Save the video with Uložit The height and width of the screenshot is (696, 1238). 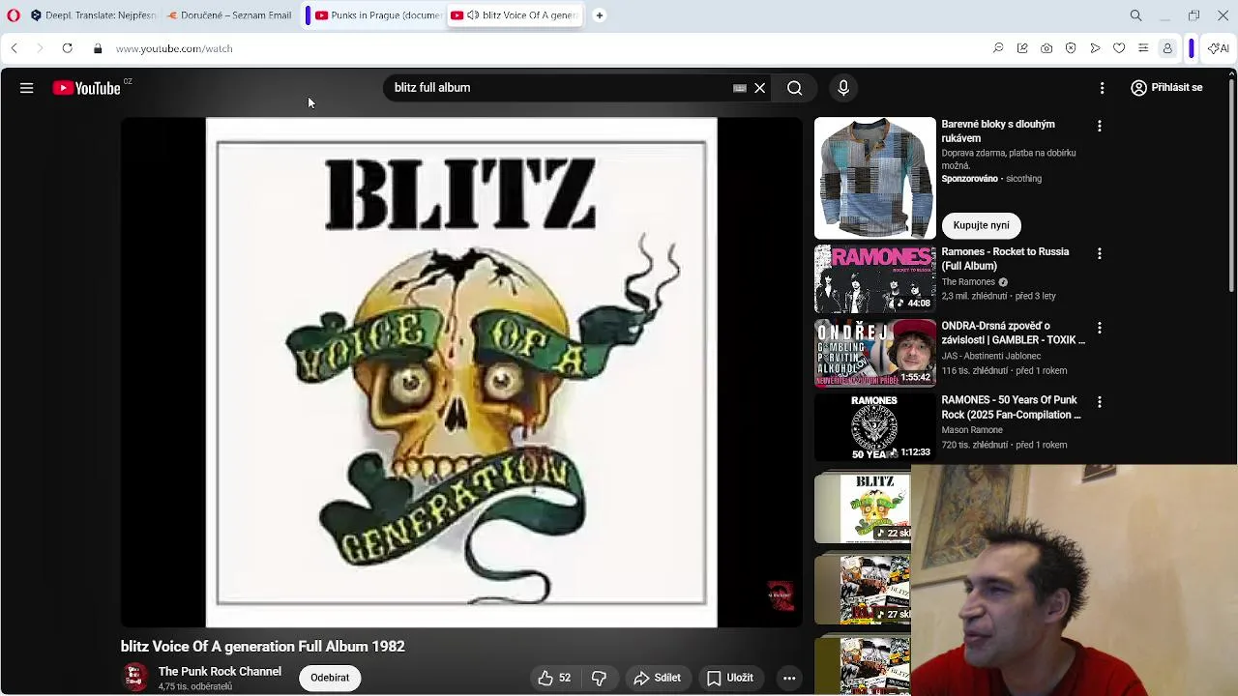(730, 678)
